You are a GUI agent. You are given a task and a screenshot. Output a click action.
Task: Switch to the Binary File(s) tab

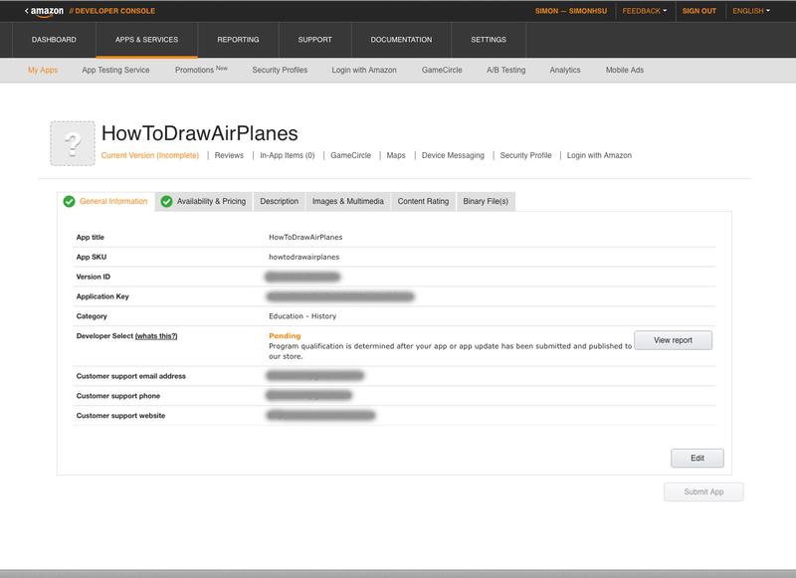tap(486, 202)
